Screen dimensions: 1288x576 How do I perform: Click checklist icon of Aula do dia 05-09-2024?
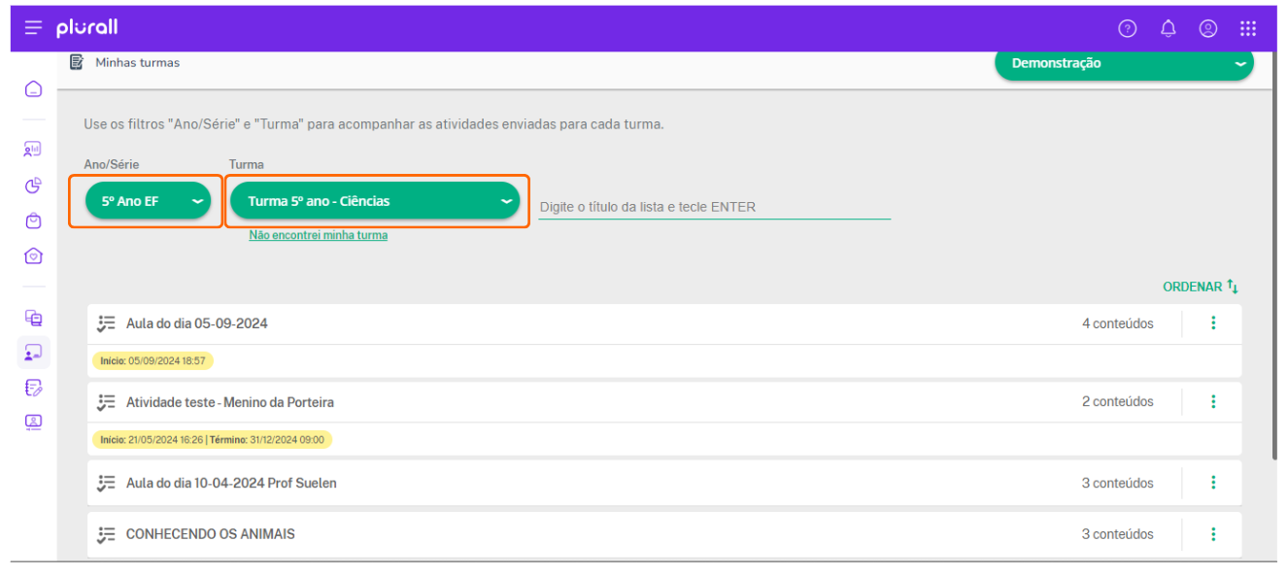pos(107,323)
